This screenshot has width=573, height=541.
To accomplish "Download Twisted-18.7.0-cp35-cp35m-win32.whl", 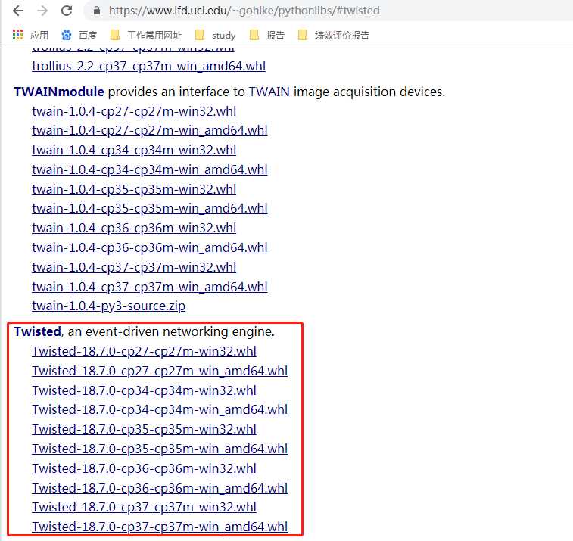I will point(144,429).
